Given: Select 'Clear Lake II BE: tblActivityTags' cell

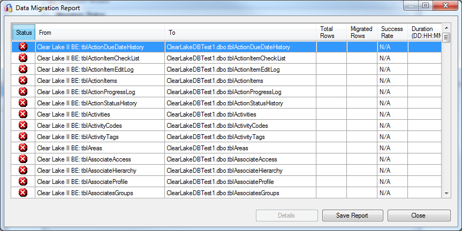Looking at the screenshot, I should tap(100, 136).
